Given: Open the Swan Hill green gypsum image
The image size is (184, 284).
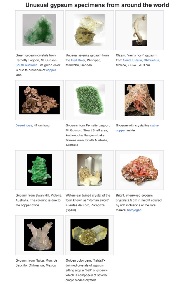Looking at the screenshot, I should (39, 170).
